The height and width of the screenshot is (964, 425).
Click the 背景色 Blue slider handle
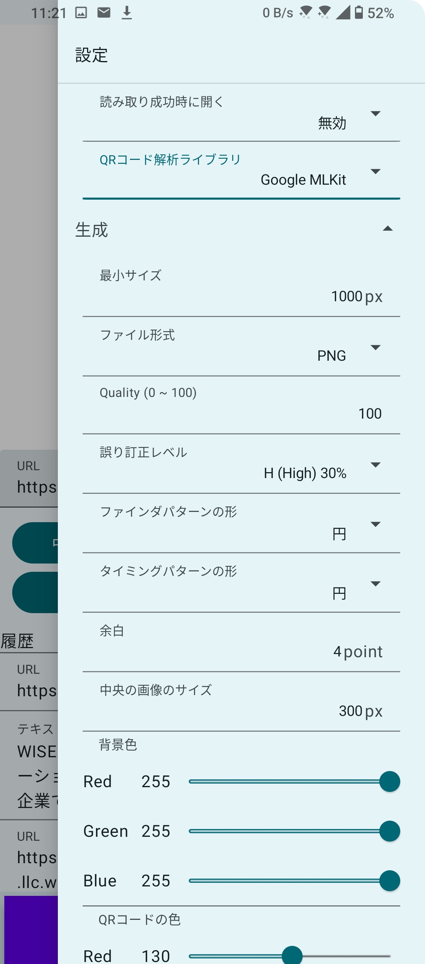(390, 881)
